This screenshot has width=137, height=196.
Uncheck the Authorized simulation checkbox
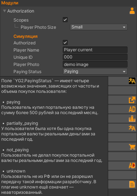pyautogui.click(x=65, y=43)
